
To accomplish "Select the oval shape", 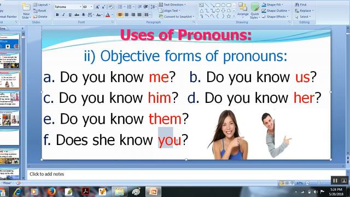I will (x=223, y=5).
